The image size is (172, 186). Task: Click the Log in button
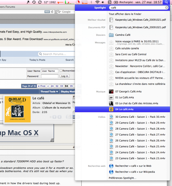pyautogui.click(x=65, y=76)
